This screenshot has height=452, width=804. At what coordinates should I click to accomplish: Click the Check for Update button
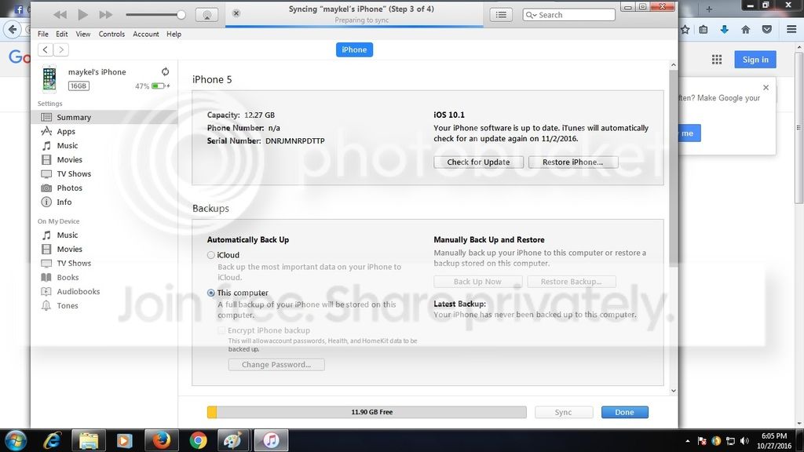478,162
